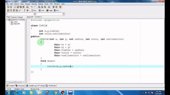The image size is (170, 95).
Task: Click the Compile icon with colored squares
Action: 8,10
